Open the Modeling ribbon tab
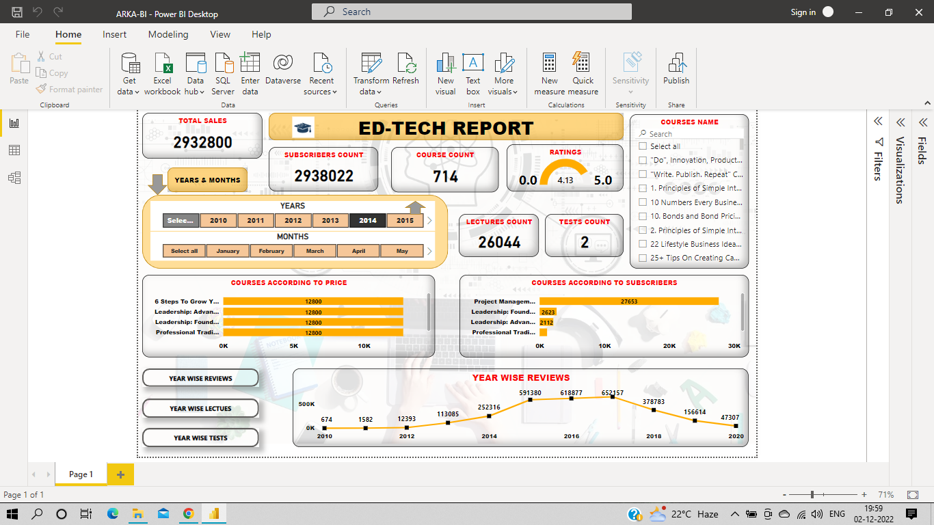 pos(168,34)
